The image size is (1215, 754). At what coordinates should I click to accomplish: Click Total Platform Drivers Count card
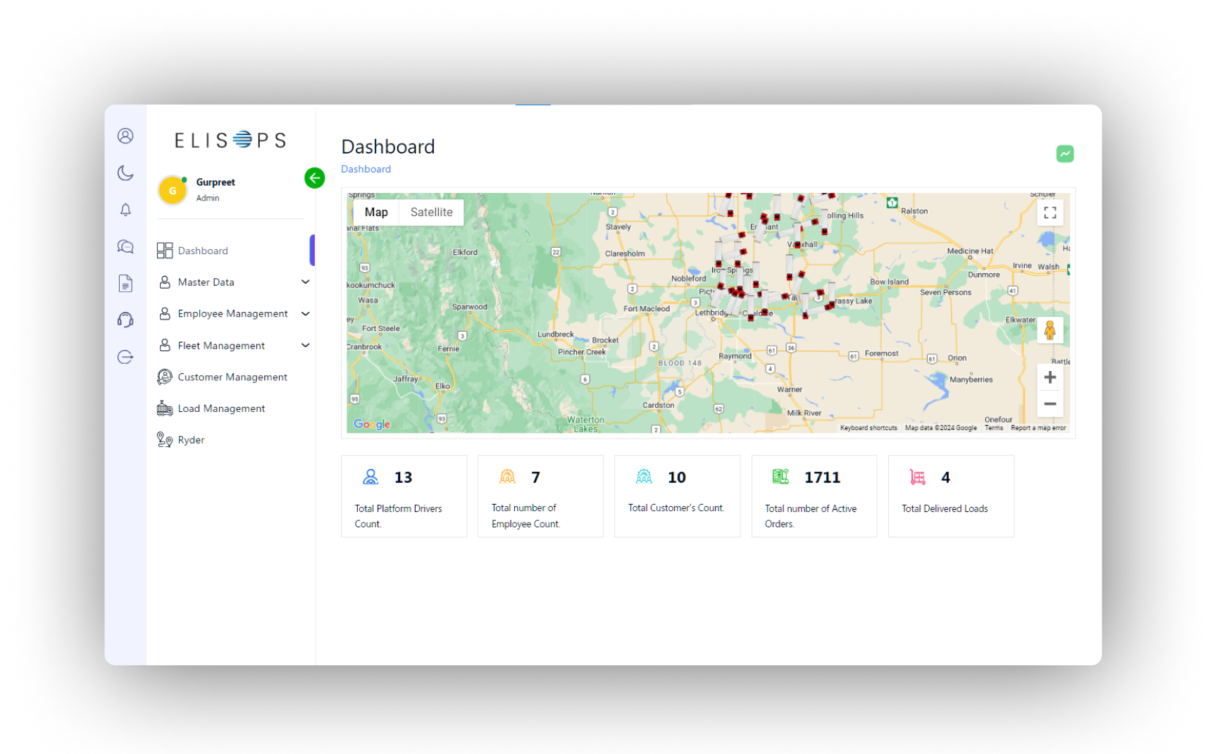[404, 496]
